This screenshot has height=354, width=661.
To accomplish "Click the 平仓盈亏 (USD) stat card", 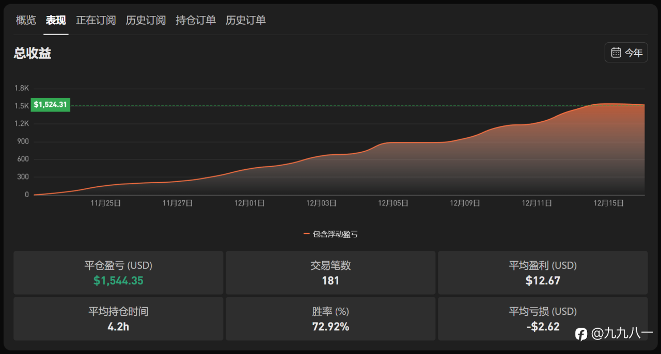I will [118, 272].
